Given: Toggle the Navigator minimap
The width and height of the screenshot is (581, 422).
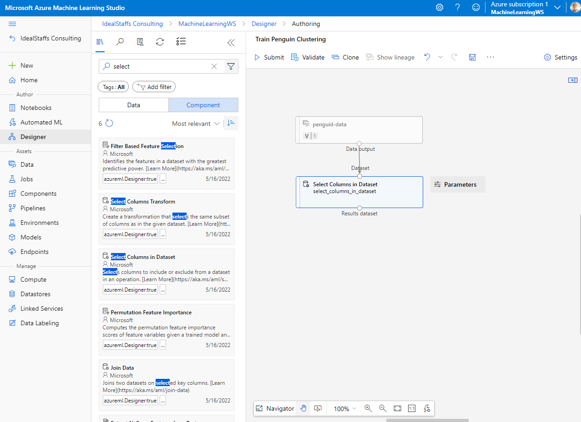Looking at the screenshot, I should coord(275,408).
